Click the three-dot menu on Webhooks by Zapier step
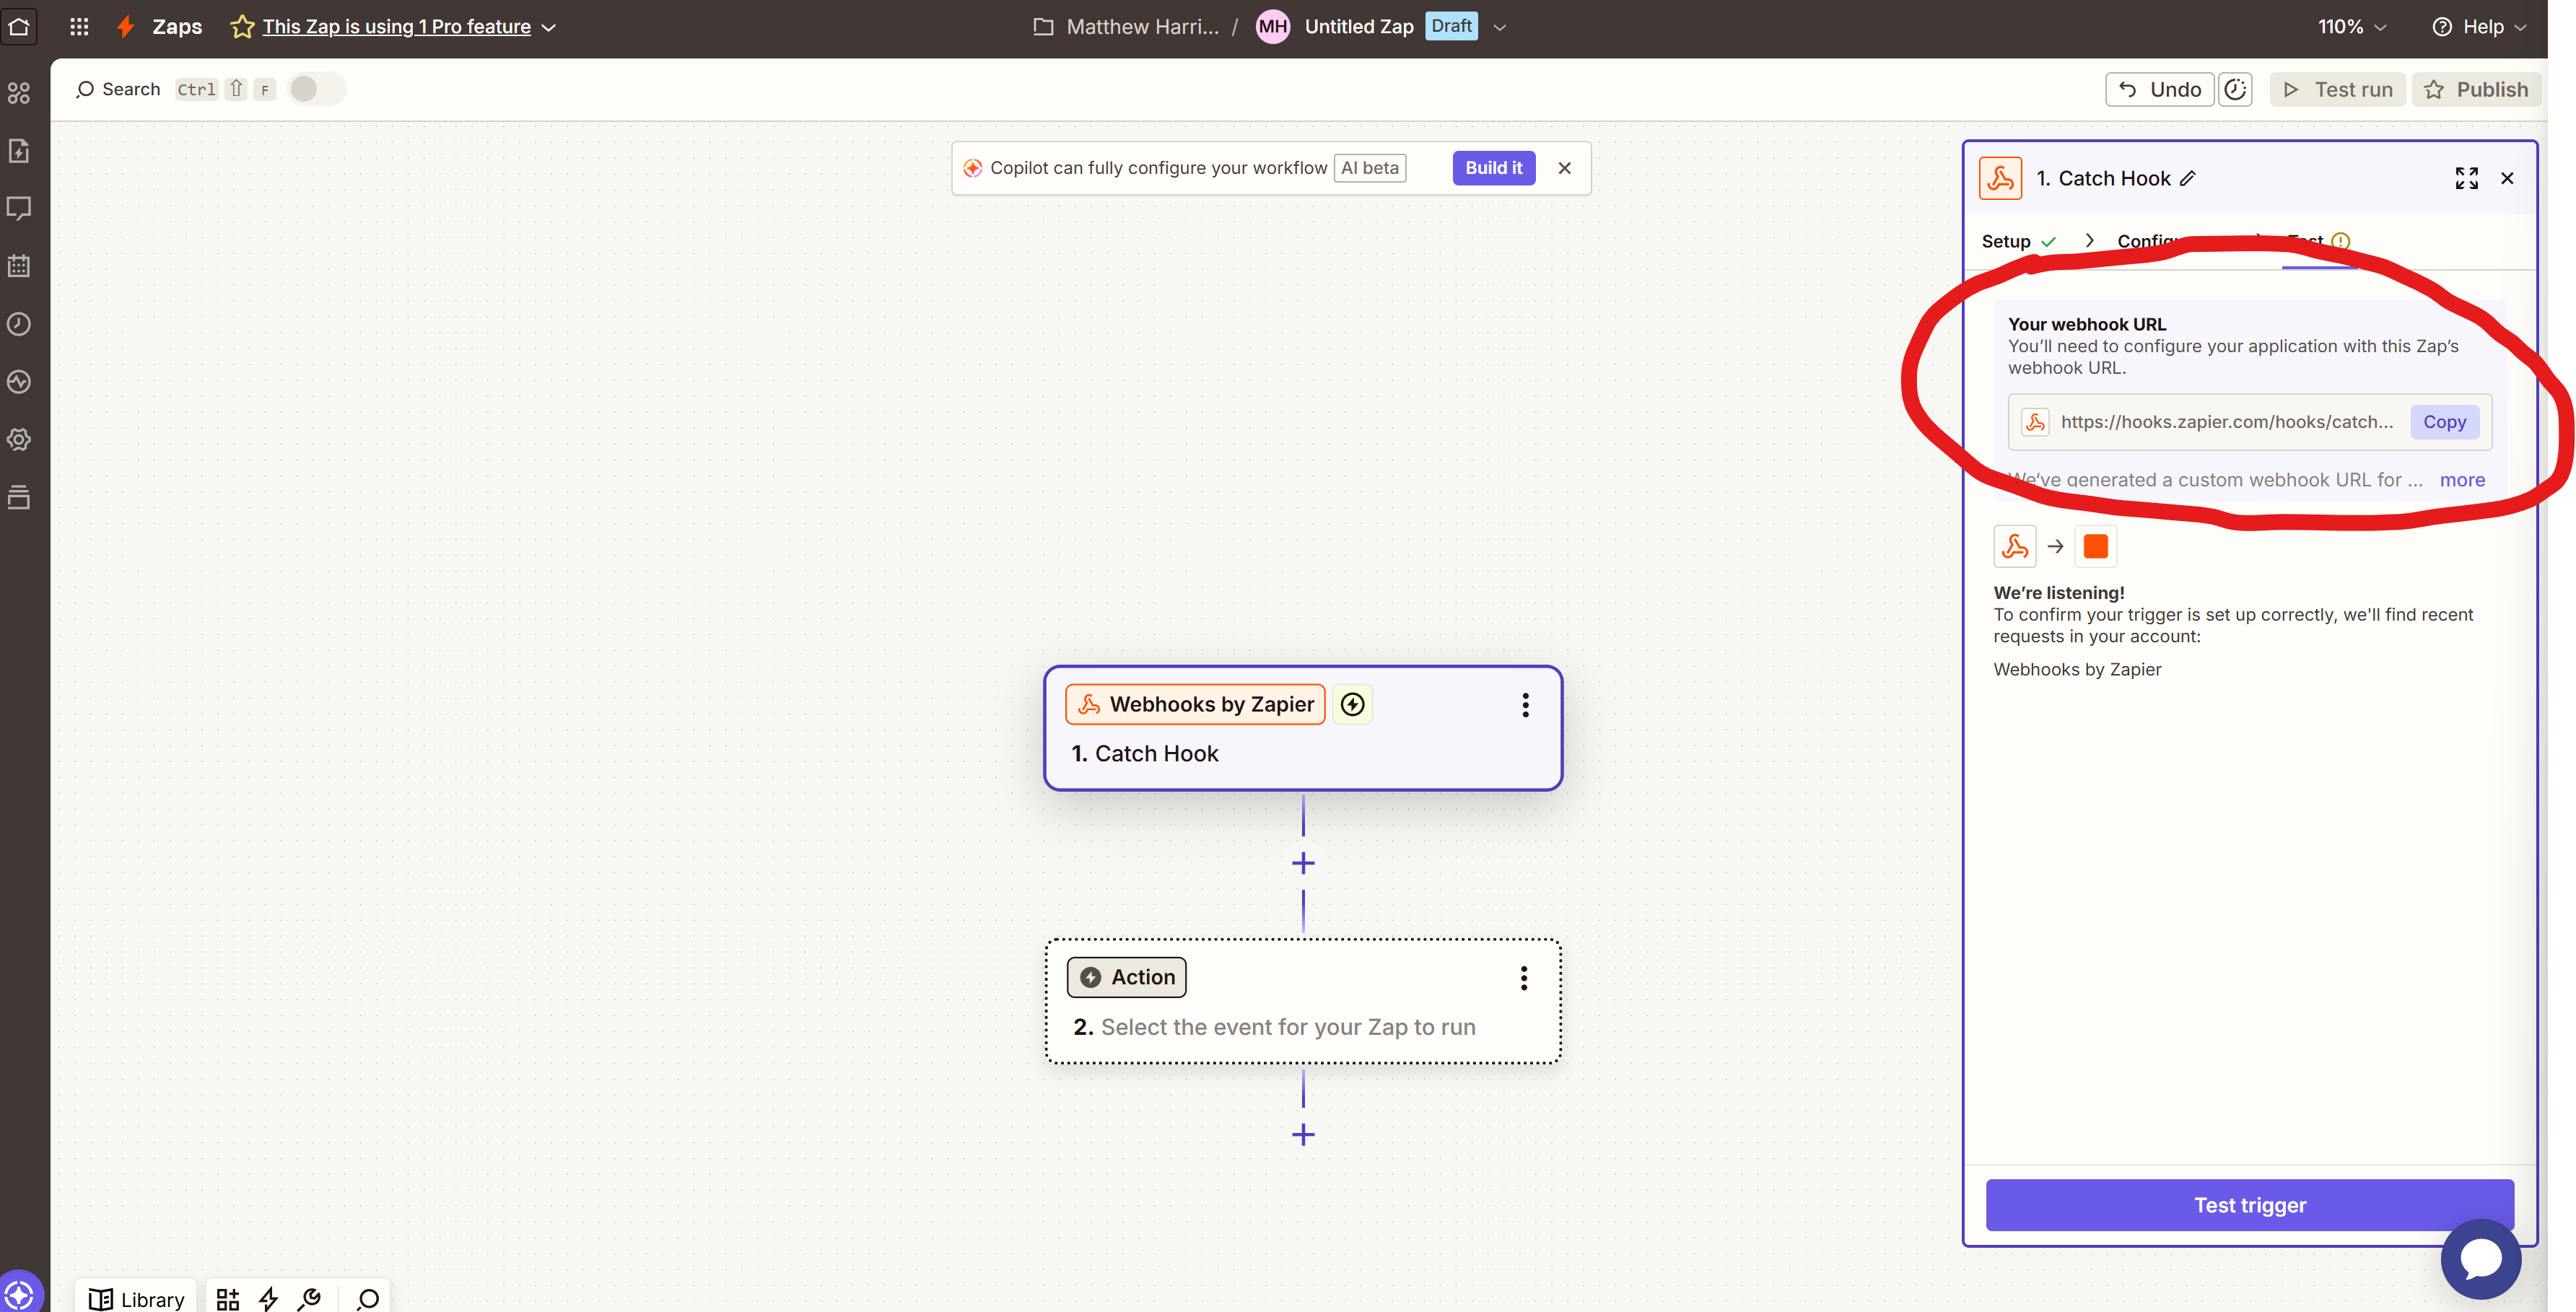The height and width of the screenshot is (1312, 2576). tap(1525, 705)
